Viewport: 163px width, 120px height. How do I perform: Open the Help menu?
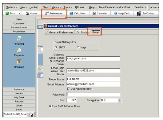click(x=93, y=7)
